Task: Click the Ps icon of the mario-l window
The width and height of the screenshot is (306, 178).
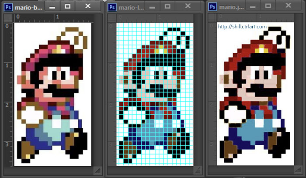Action: pyautogui.click(x=112, y=7)
